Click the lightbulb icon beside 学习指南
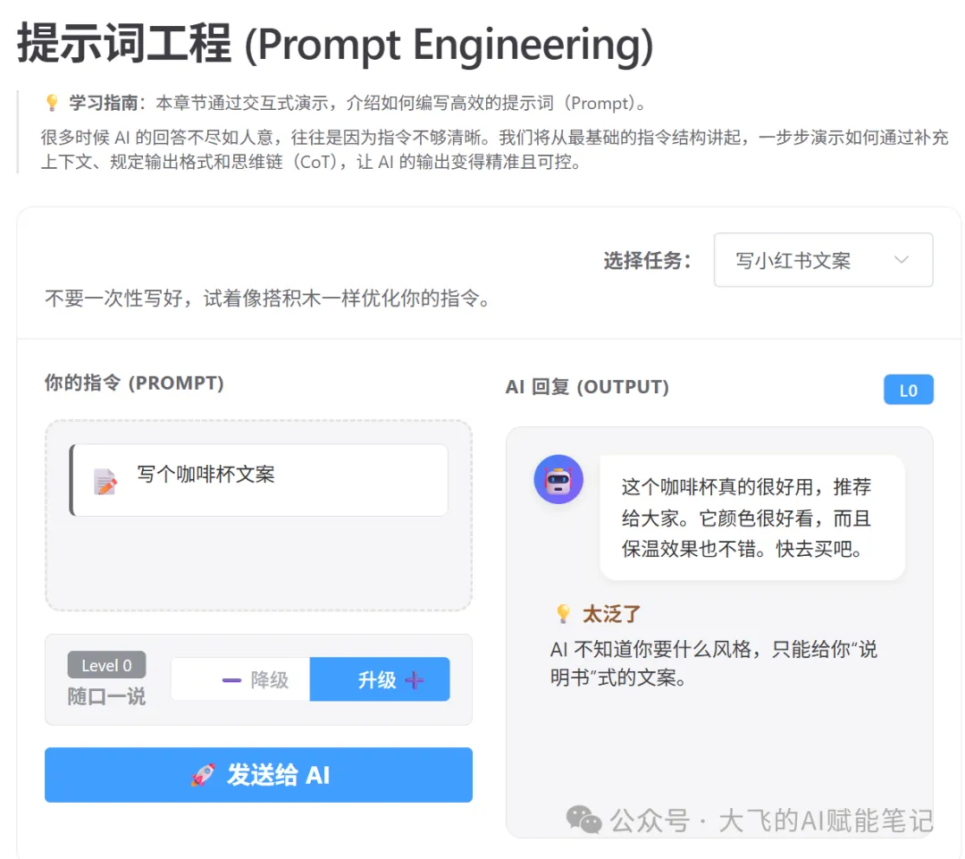965x859 pixels. (52, 103)
